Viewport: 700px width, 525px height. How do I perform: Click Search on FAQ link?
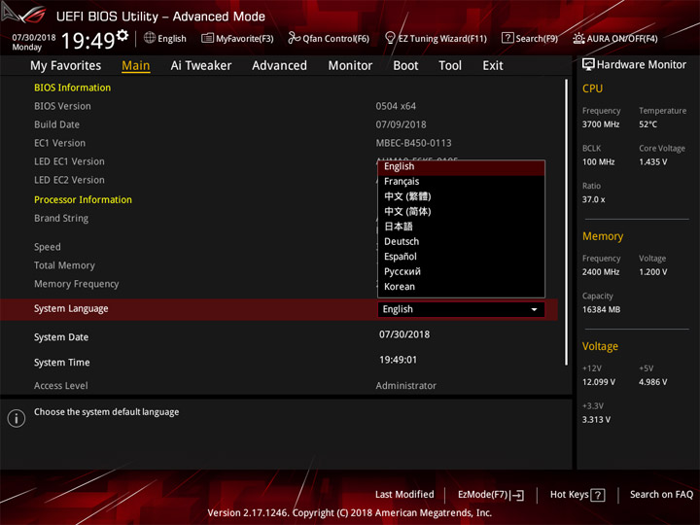pyautogui.click(x=661, y=494)
